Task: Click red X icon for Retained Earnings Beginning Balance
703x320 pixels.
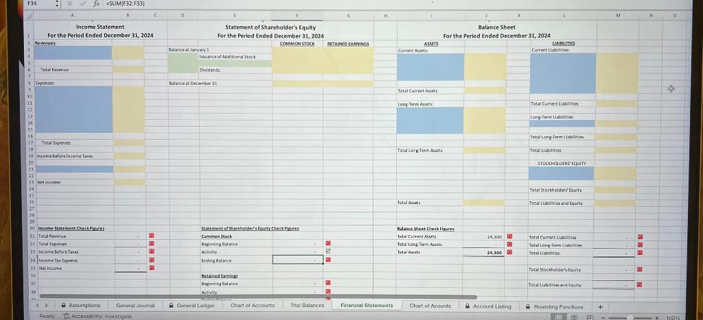Action: [x=327, y=282]
